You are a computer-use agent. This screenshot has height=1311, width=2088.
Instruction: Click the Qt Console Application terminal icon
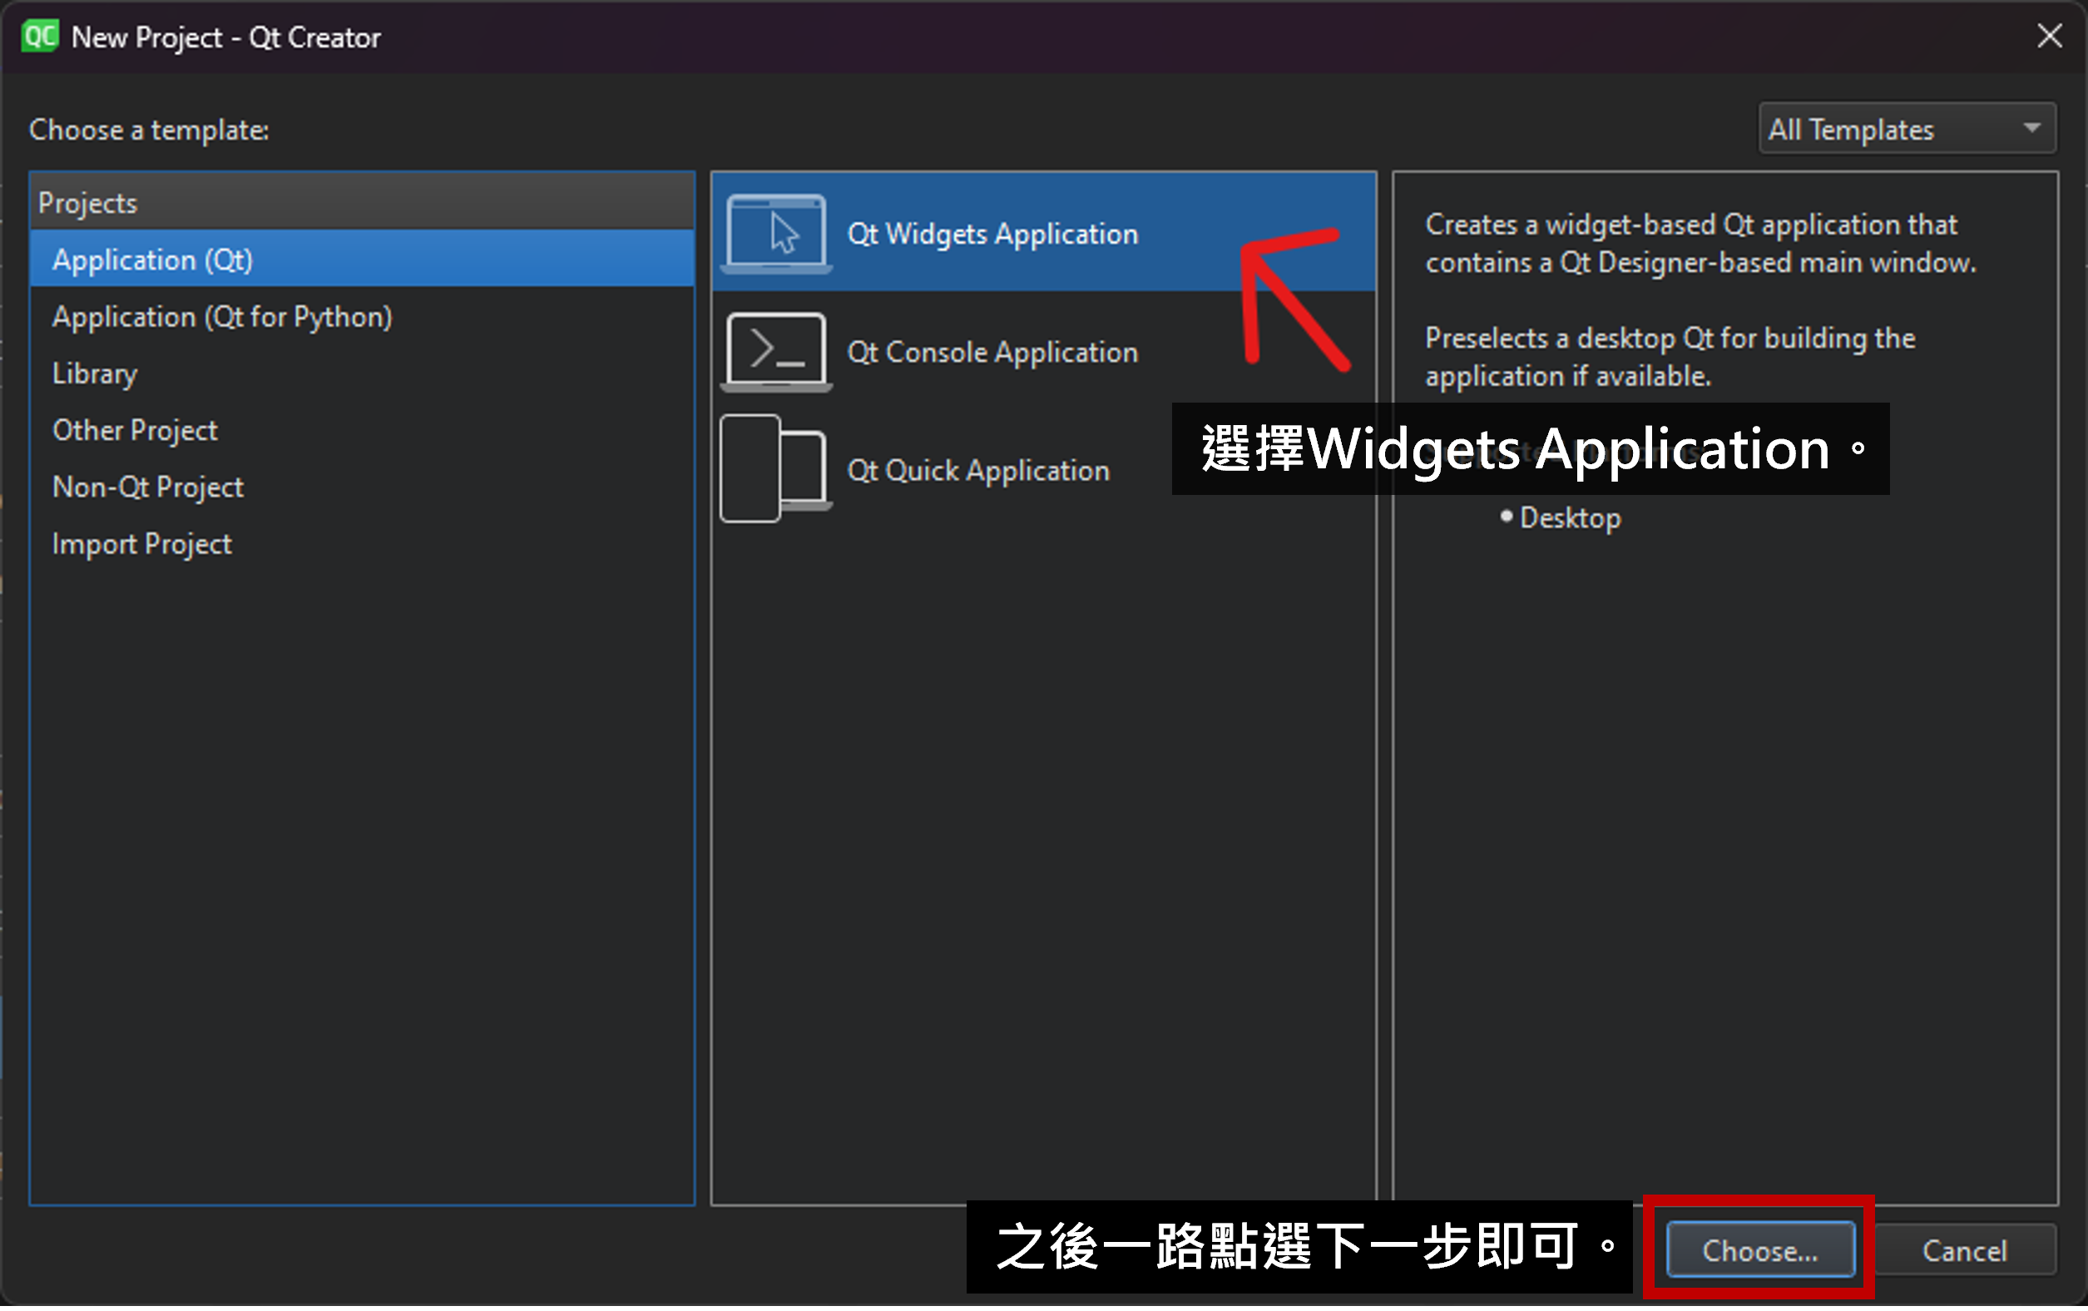(x=776, y=353)
